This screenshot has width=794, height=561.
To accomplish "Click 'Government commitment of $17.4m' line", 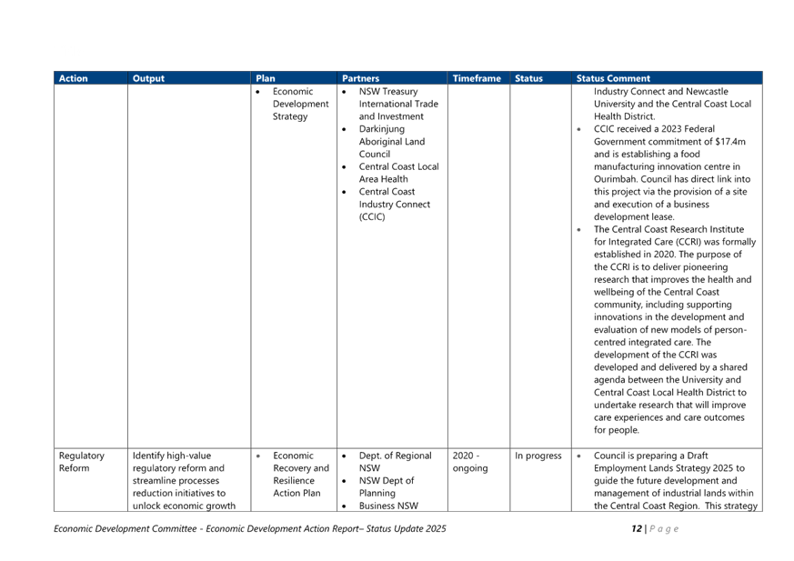I will (x=669, y=141).
